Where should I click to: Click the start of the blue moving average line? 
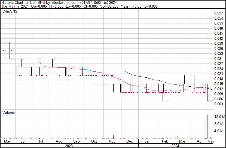[x=125, y=71]
